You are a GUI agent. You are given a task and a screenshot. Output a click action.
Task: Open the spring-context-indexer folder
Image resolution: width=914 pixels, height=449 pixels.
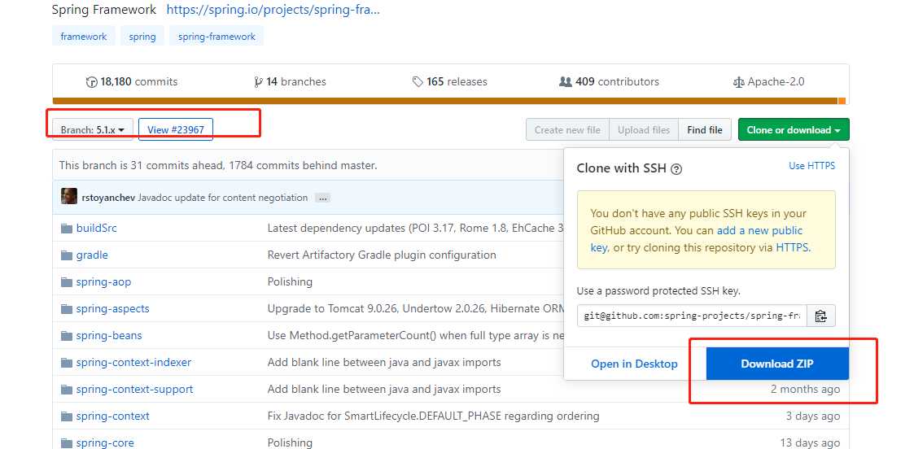point(133,362)
